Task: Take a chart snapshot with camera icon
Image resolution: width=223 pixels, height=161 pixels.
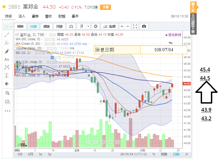Action: click(x=144, y=26)
